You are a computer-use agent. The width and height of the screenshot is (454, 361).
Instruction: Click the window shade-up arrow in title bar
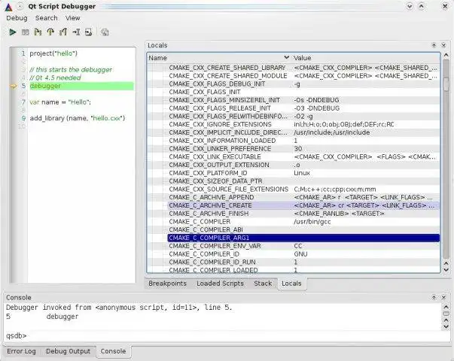click(422, 6)
